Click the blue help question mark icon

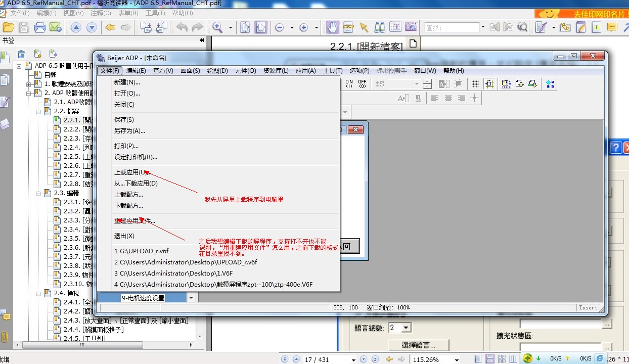(x=615, y=147)
